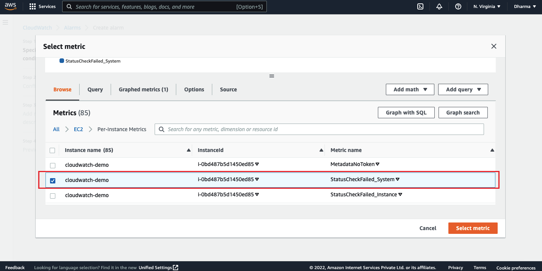Screen dimensions: 542x271
Task: Open the Terms footer link
Action: pos(480,268)
